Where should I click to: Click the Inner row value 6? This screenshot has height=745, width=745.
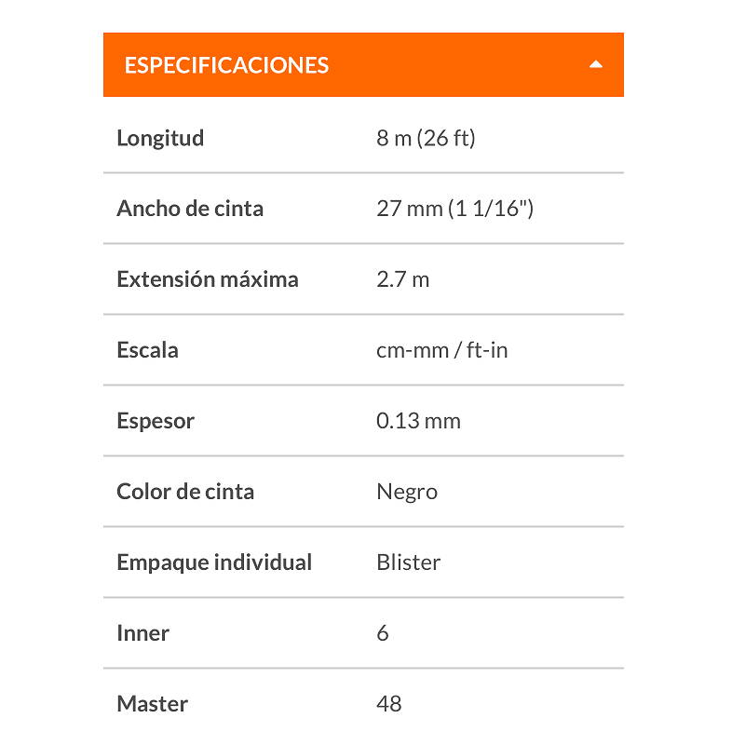382,633
